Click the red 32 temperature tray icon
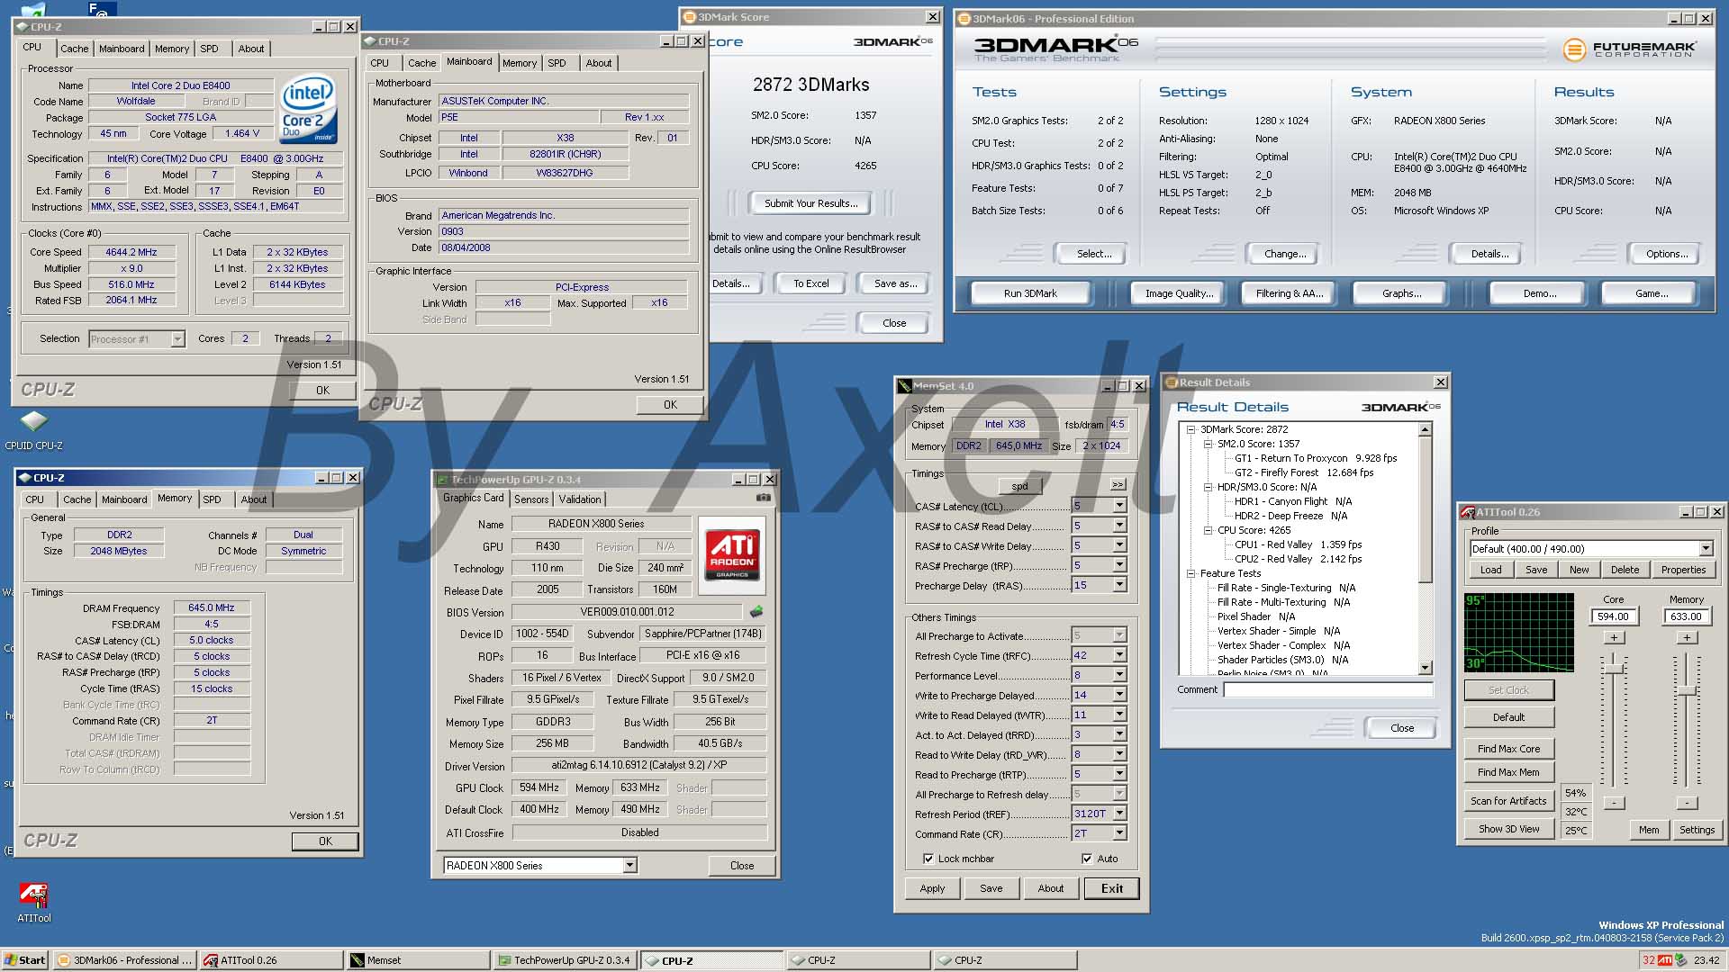The image size is (1729, 972). tap(1648, 960)
